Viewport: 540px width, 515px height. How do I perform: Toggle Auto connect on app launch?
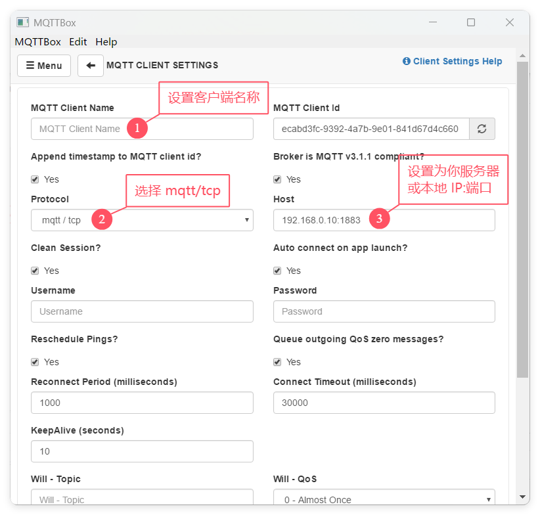coord(277,271)
